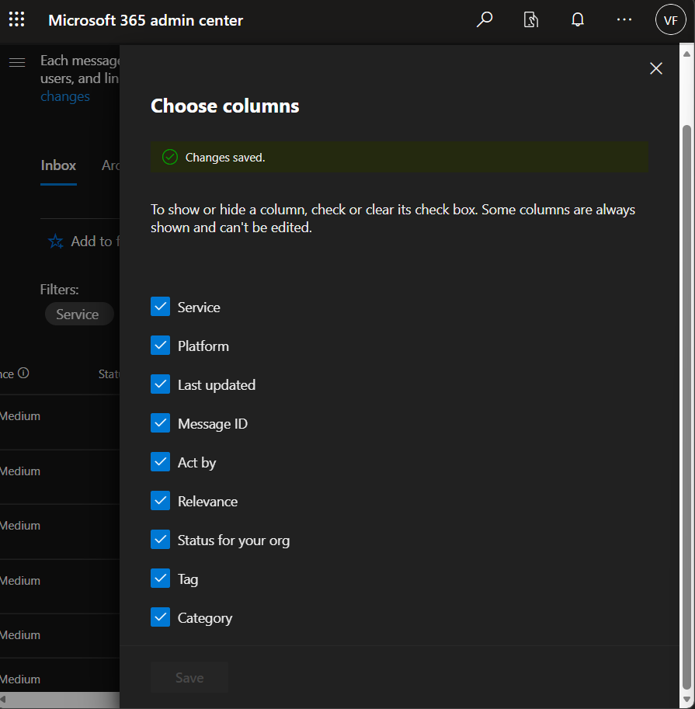Uncheck the Act by column
The height and width of the screenshot is (709, 695).
(x=160, y=461)
